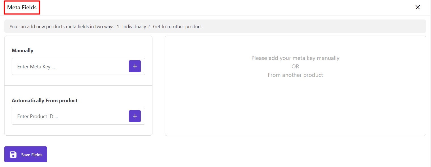This screenshot has height=167, width=431.
Task: Click the OR text in right panel
Action: 295,67
